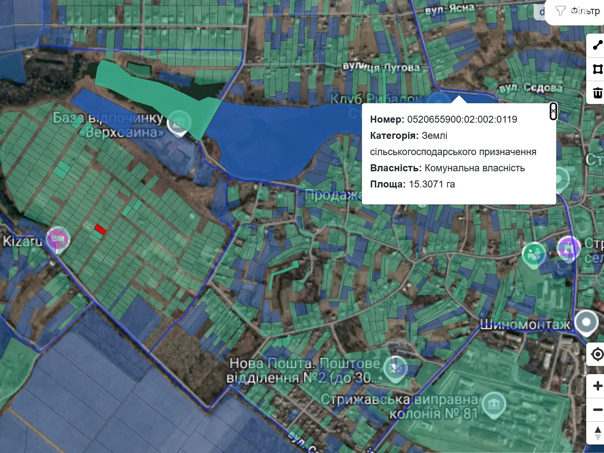Click the trash icon to delete drawings
The height and width of the screenshot is (453, 604).
click(x=597, y=93)
